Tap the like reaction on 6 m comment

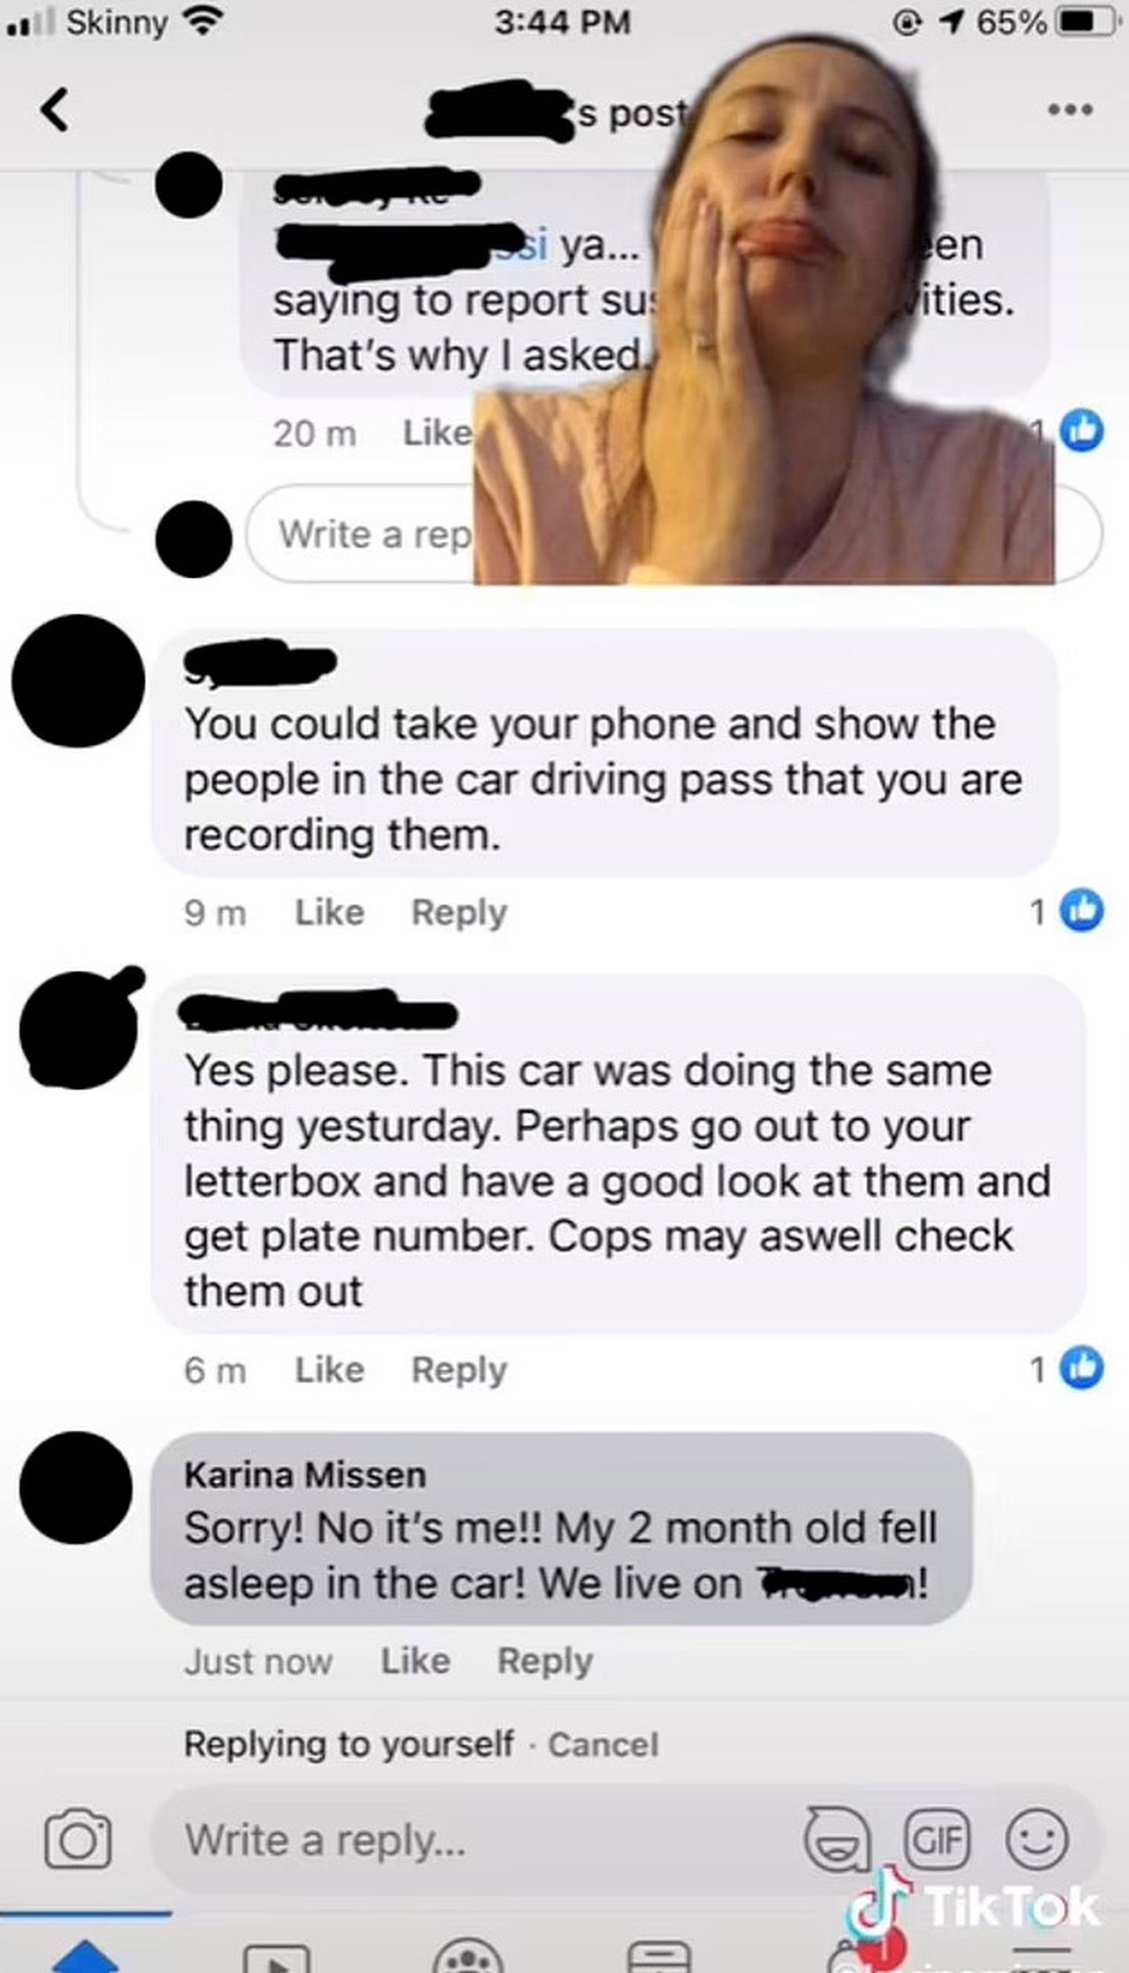(x=1082, y=1368)
